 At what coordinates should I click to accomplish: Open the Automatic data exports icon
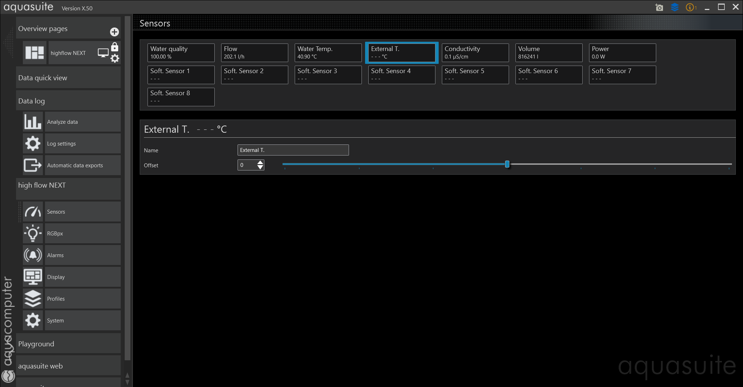pyautogui.click(x=33, y=165)
